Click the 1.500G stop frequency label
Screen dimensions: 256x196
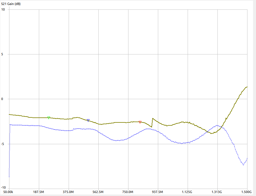tap(247, 192)
